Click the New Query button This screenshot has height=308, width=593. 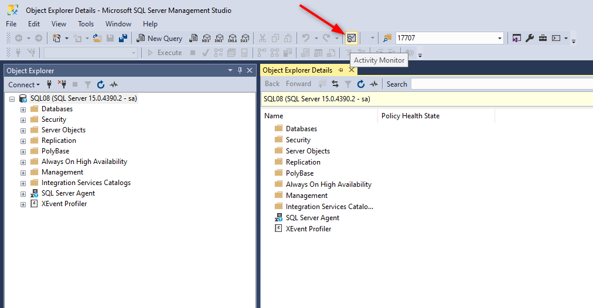tap(159, 38)
